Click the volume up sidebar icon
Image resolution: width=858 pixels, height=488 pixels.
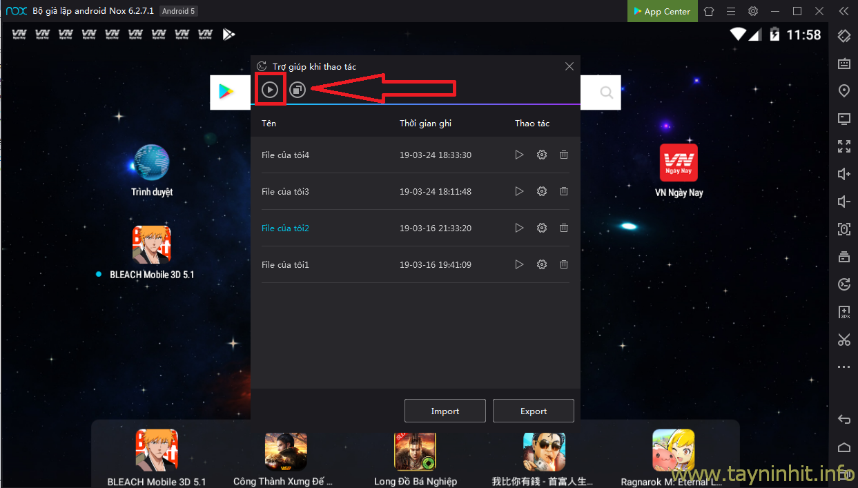coord(844,174)
